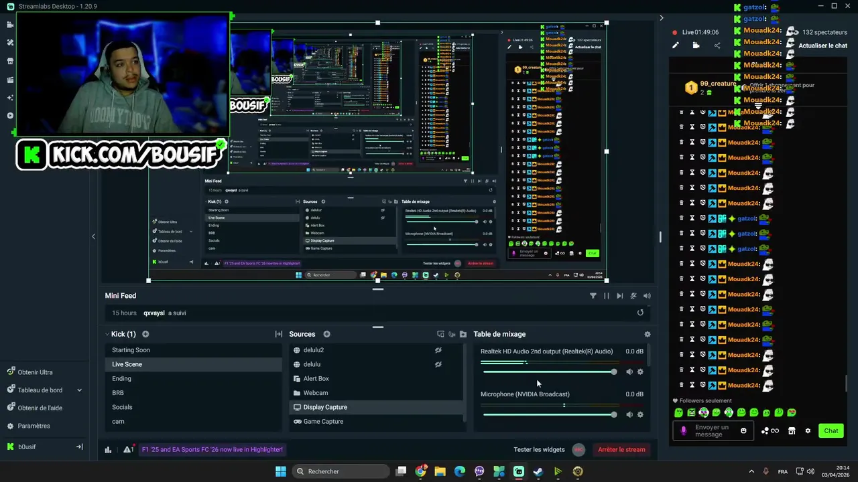Open the performance stats bar-chart icon
858x482 pixels.
[108, 450]
